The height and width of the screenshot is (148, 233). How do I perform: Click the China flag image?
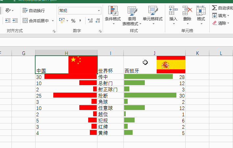tap(83, 65)
